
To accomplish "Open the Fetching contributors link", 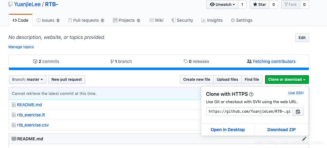I will click(x=271, y=61).
